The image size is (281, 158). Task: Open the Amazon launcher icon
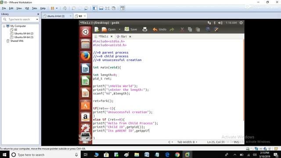click(x=85, y=117)
